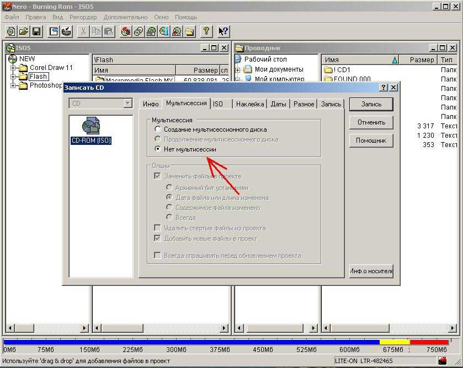Click the Запись button to start burning
463x368 pixels.
coord(371,104)
